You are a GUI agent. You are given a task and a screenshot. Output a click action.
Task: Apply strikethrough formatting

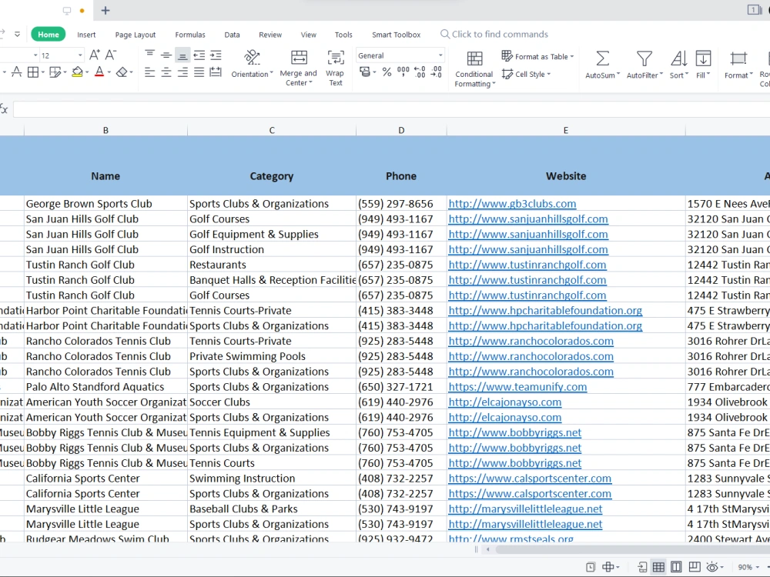tap(16, 72)
